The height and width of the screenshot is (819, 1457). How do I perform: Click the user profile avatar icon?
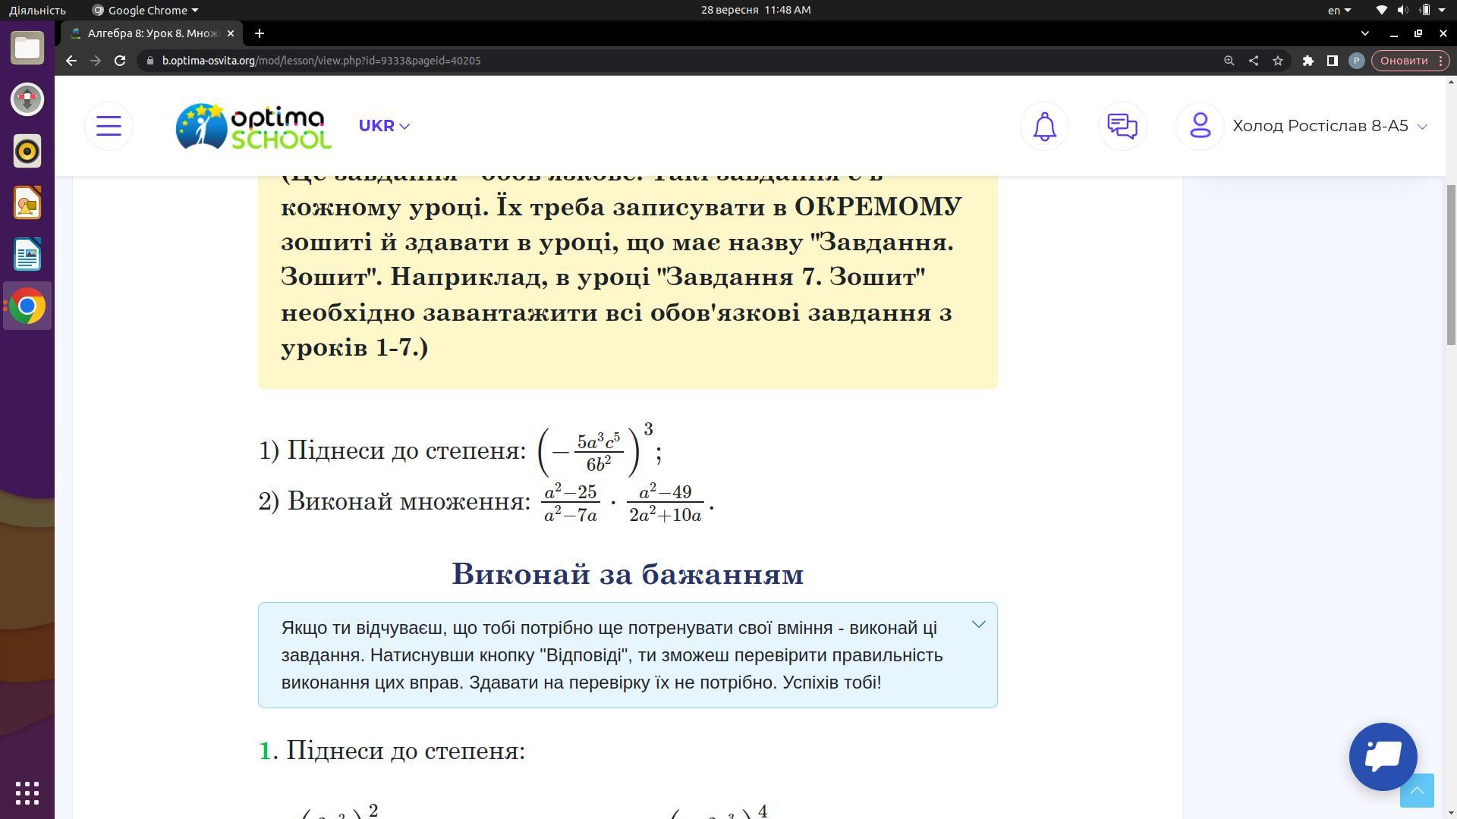pyautogui.click(x=1200, y=126)
